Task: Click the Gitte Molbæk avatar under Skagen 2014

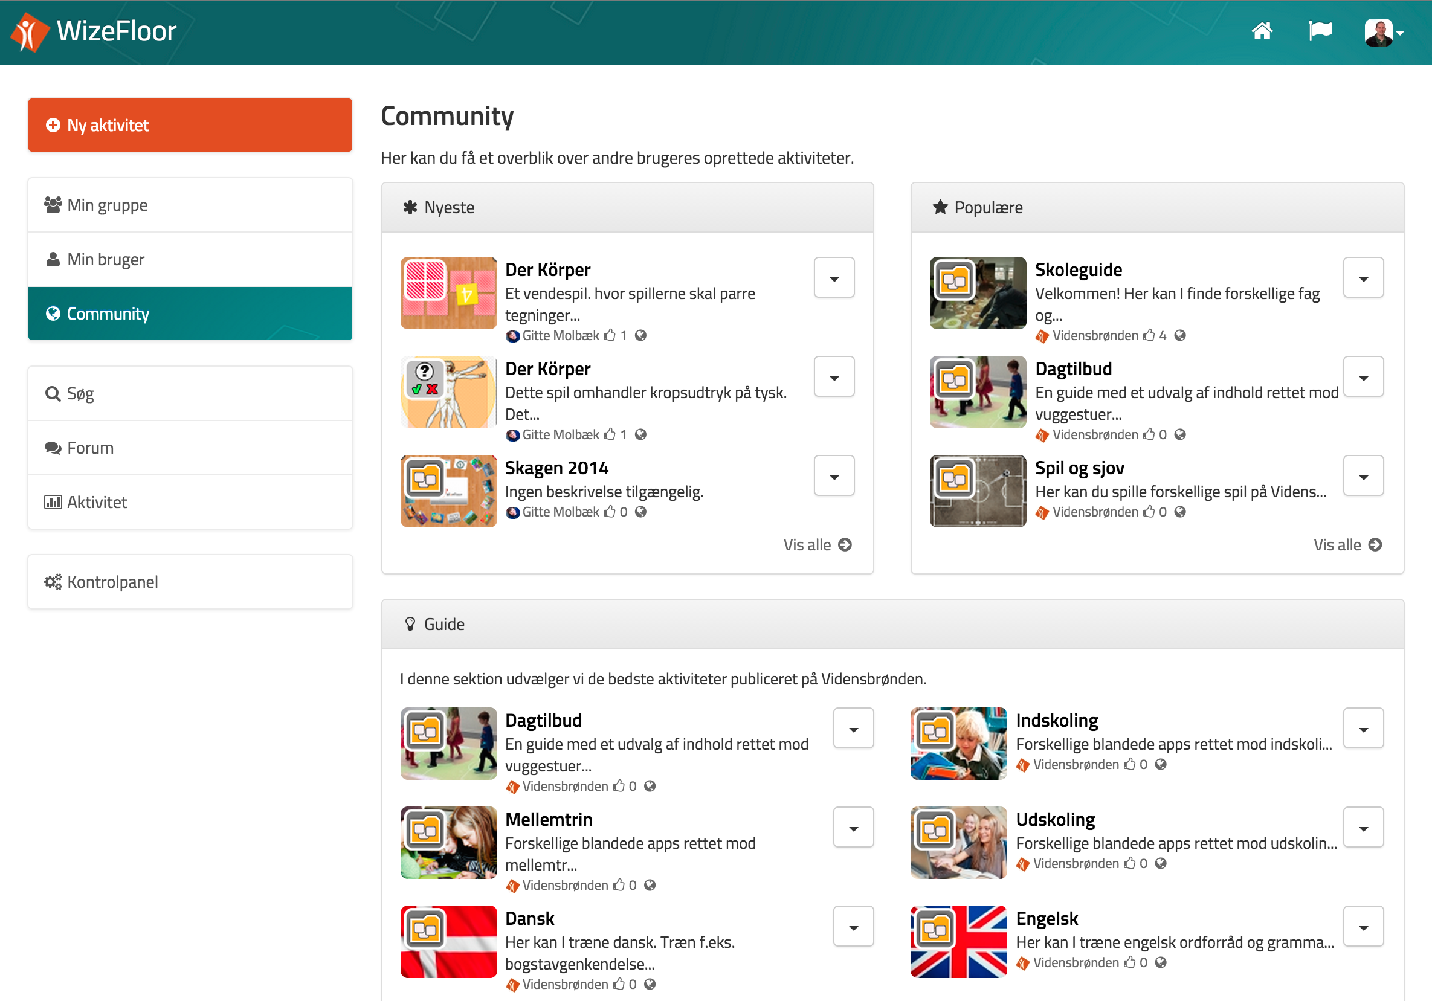Action: click(x=512, y=513)
